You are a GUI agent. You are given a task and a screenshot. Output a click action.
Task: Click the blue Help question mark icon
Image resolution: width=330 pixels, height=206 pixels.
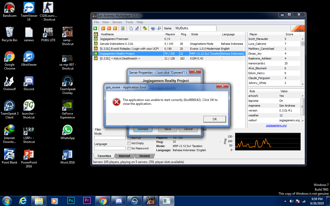tap(153, 28)
